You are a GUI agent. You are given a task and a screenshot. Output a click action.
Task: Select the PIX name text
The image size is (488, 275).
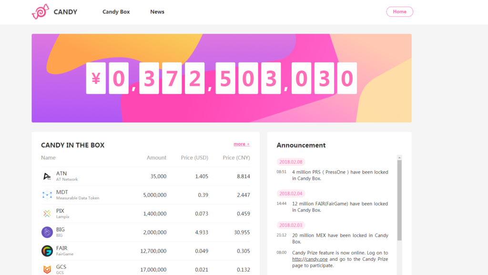coord(60,211)
